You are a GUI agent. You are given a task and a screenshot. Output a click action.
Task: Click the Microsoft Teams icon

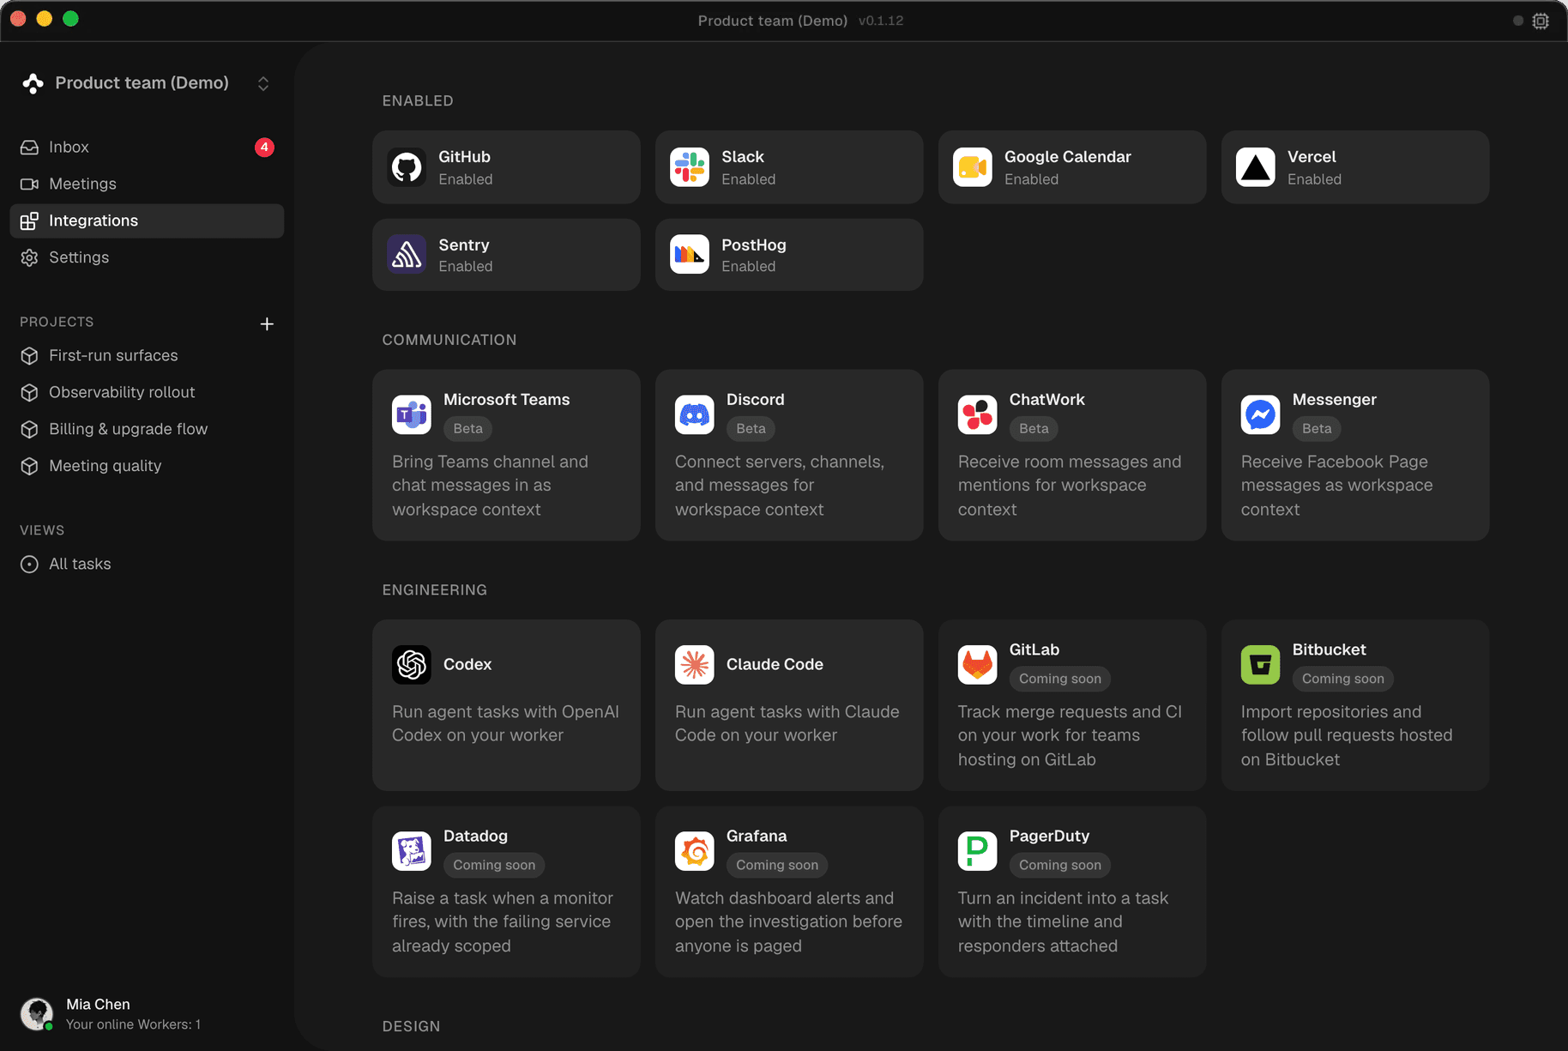coord(412,415)
